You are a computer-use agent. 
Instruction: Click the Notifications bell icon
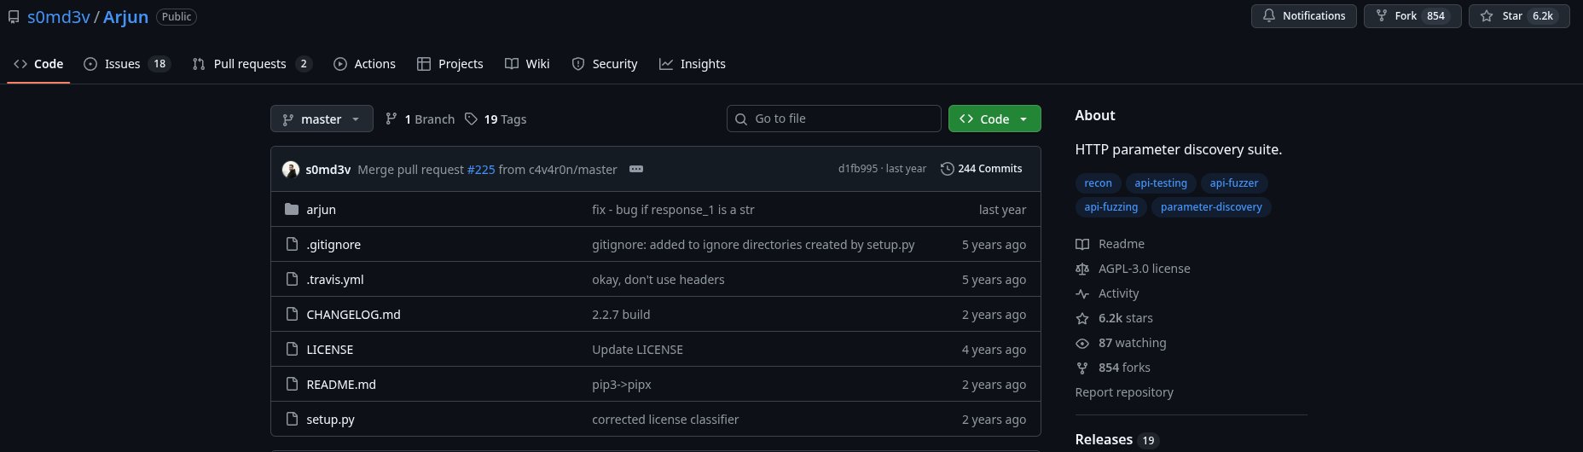pos(1269,16)
